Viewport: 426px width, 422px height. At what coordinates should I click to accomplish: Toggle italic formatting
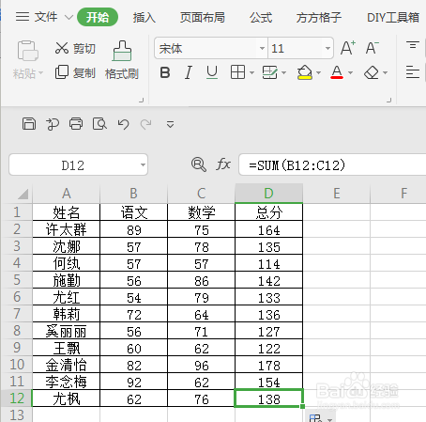[189, 72]
